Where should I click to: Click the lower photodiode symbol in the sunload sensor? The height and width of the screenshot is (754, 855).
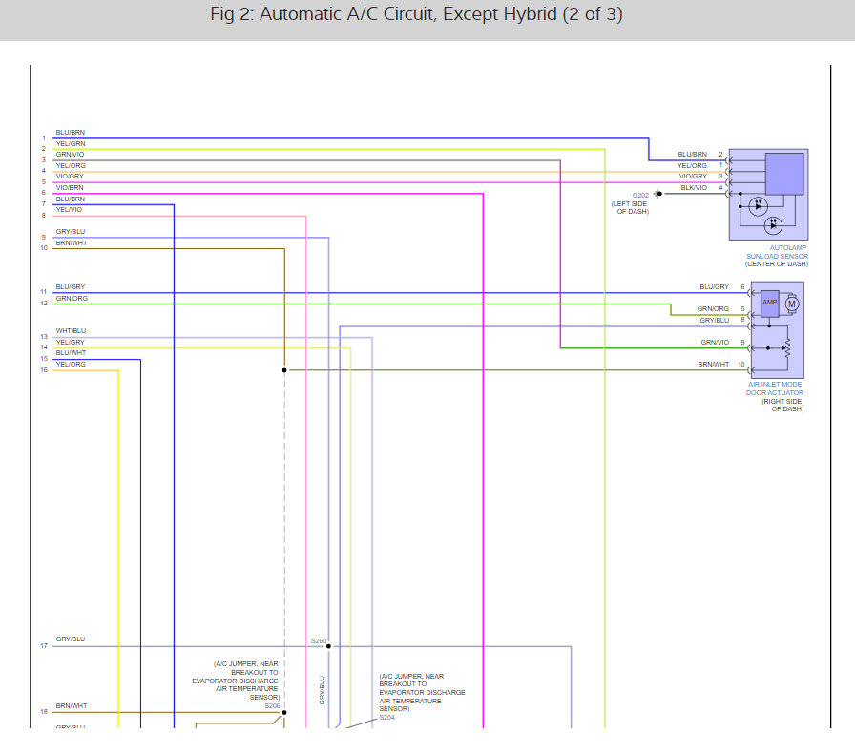pyautogui.click(x=773, y=225)
